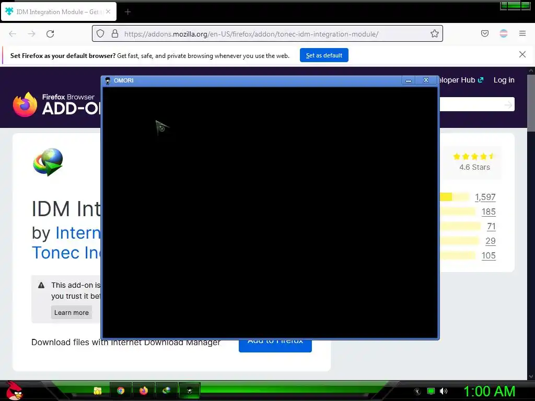Open the Firefox hamburger application menu

[522, 33]
